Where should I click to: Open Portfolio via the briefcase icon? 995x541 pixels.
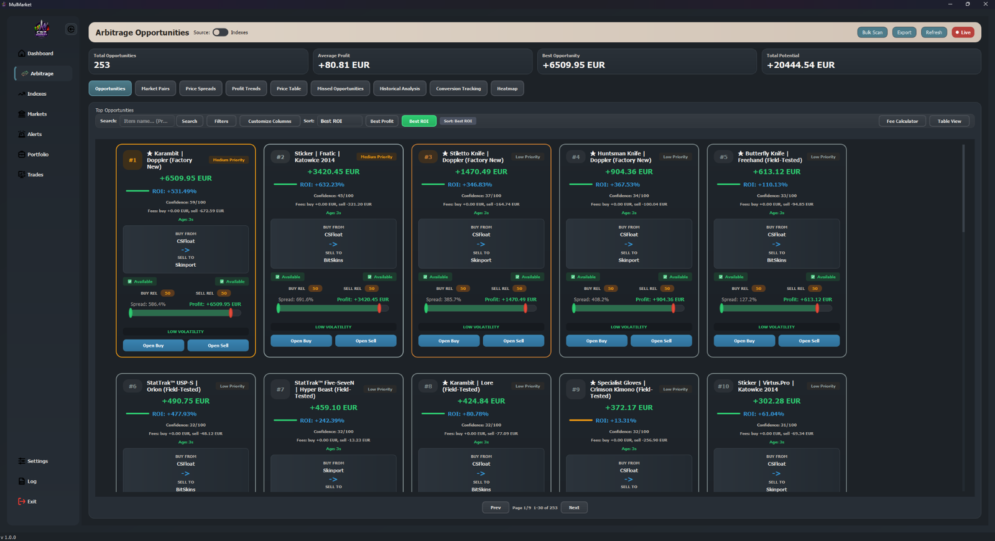point(22,155)
